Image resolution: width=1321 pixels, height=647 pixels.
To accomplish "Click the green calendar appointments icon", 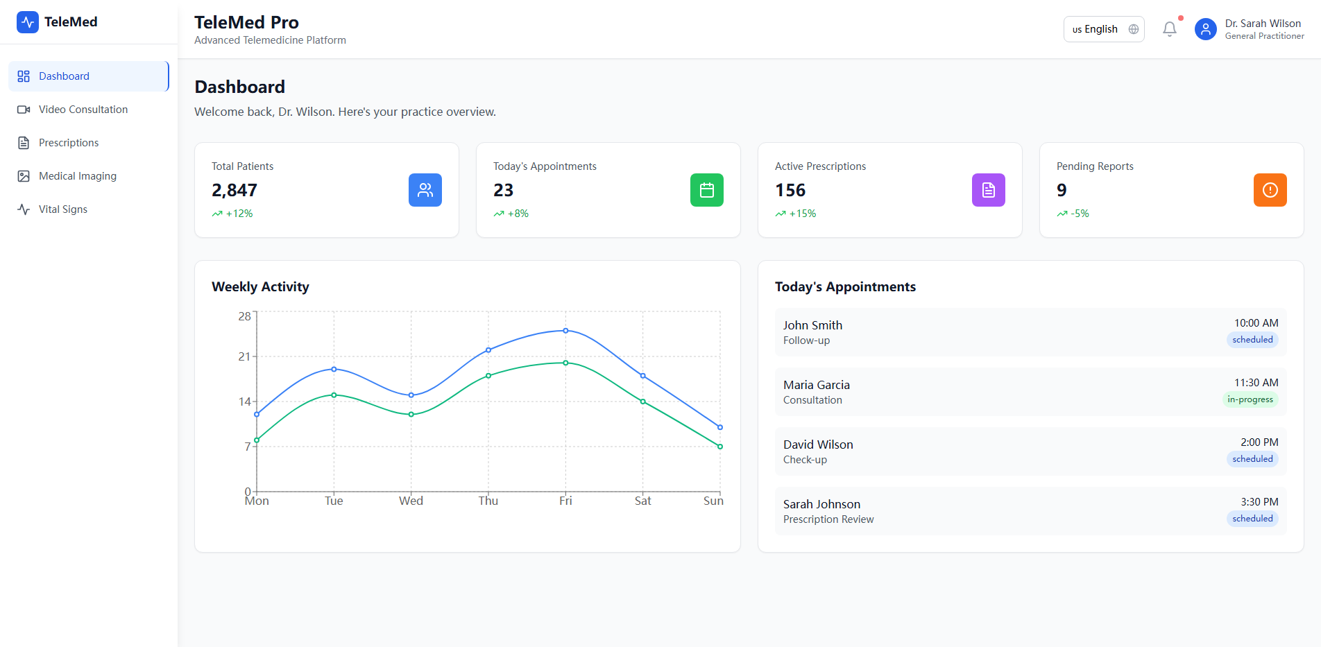I will coord(707,190).
